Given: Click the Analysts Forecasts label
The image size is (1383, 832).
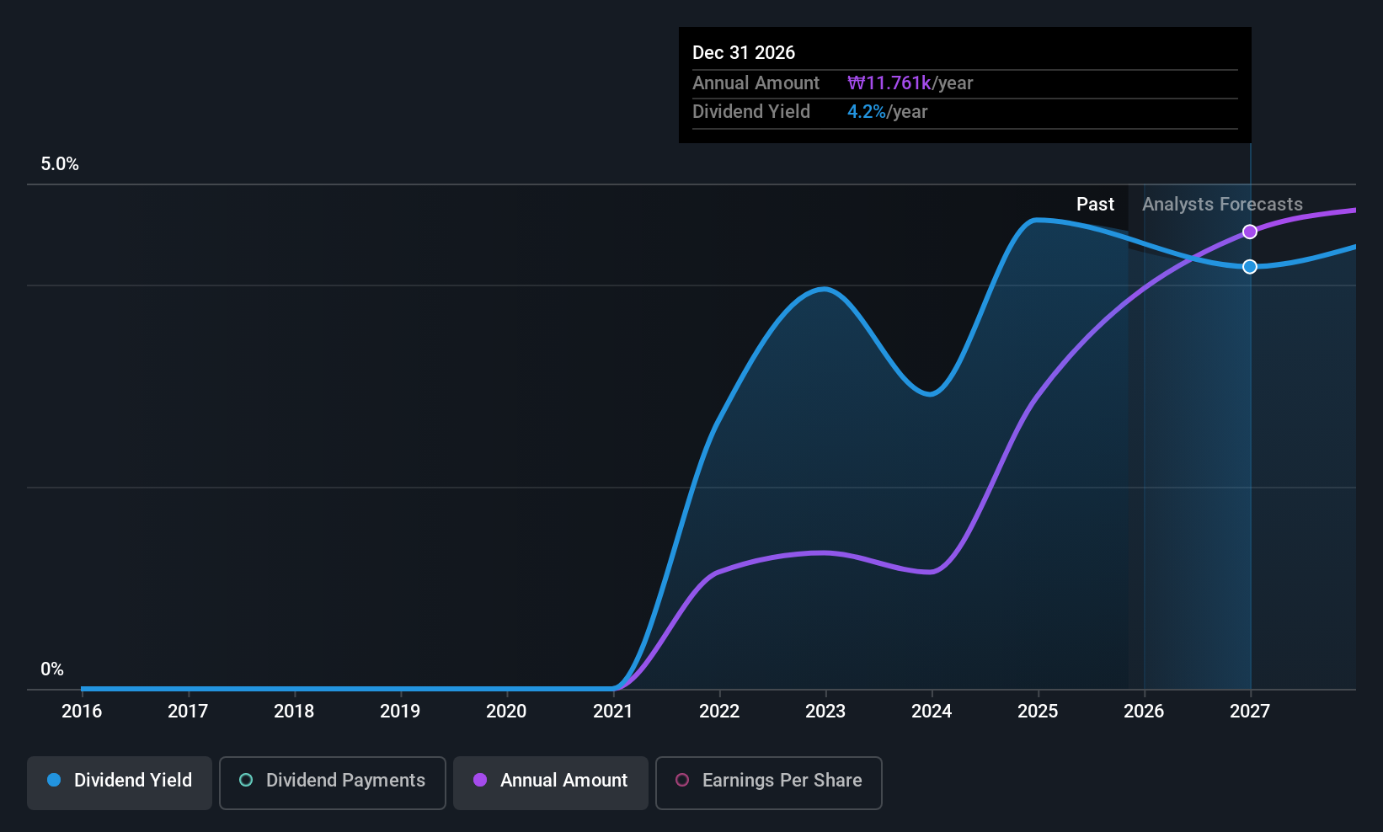Looking at the screenshot, I should [1222, 205].
